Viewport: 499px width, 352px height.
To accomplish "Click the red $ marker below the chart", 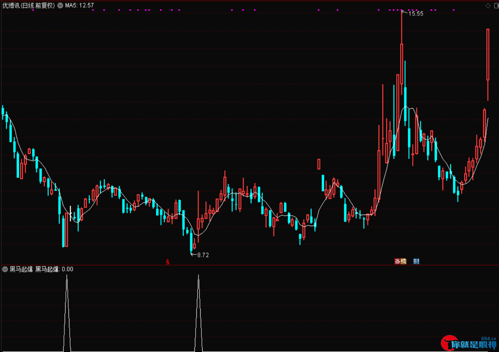I will tap(168, 262).
